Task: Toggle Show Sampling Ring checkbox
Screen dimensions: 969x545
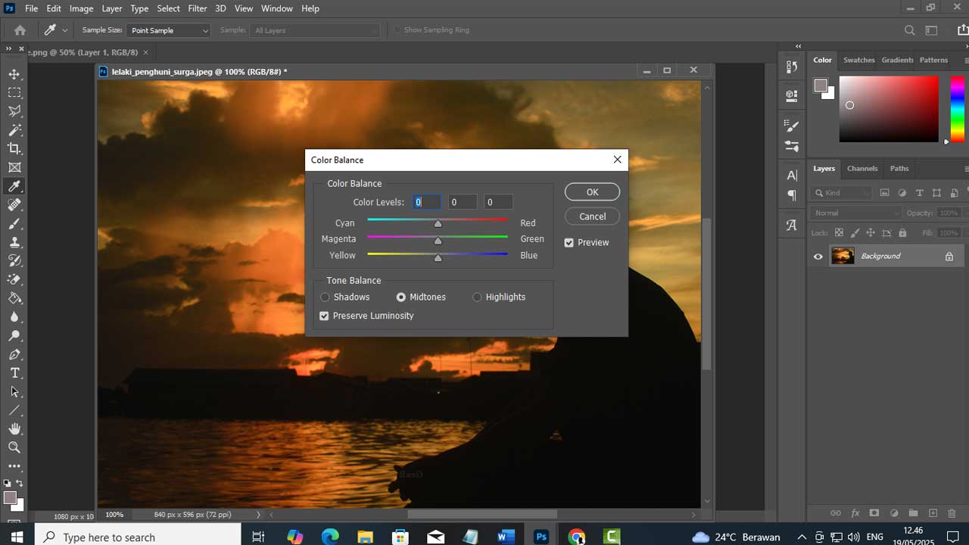Action: pos(397,30)
